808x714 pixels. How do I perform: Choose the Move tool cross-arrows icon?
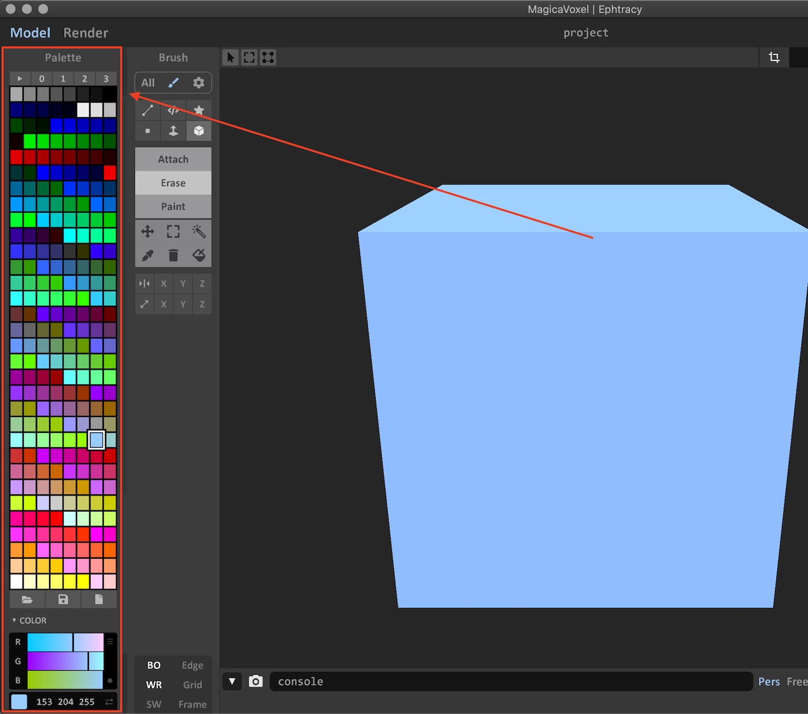pyautogui.click(x=148, y=231)
